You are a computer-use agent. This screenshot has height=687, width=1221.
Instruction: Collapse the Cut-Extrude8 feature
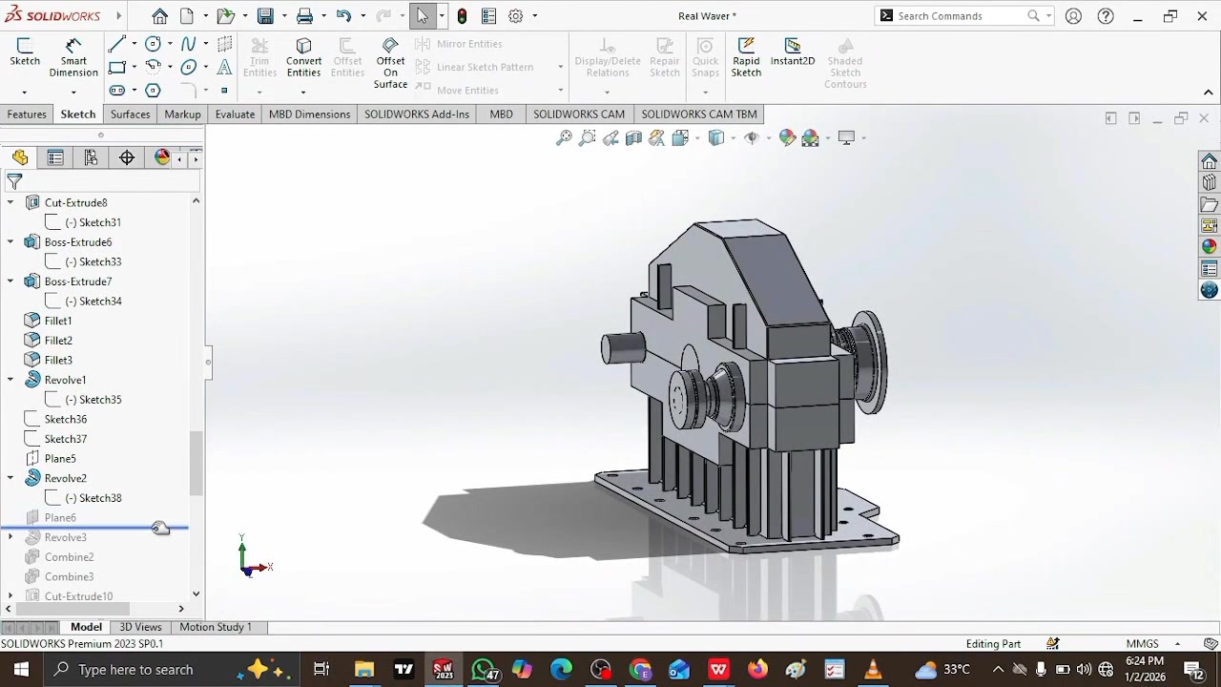[x=10, y=202]
